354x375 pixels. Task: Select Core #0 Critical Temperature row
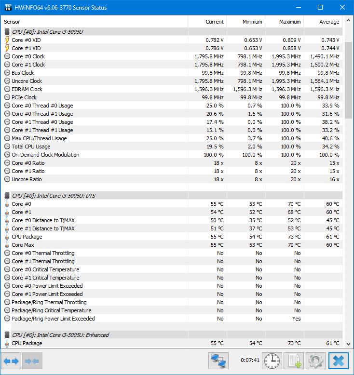172,269
